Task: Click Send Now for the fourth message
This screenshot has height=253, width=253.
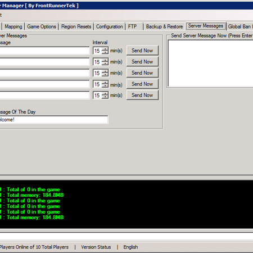Action: pyautogui.click(x=142, y=84)
